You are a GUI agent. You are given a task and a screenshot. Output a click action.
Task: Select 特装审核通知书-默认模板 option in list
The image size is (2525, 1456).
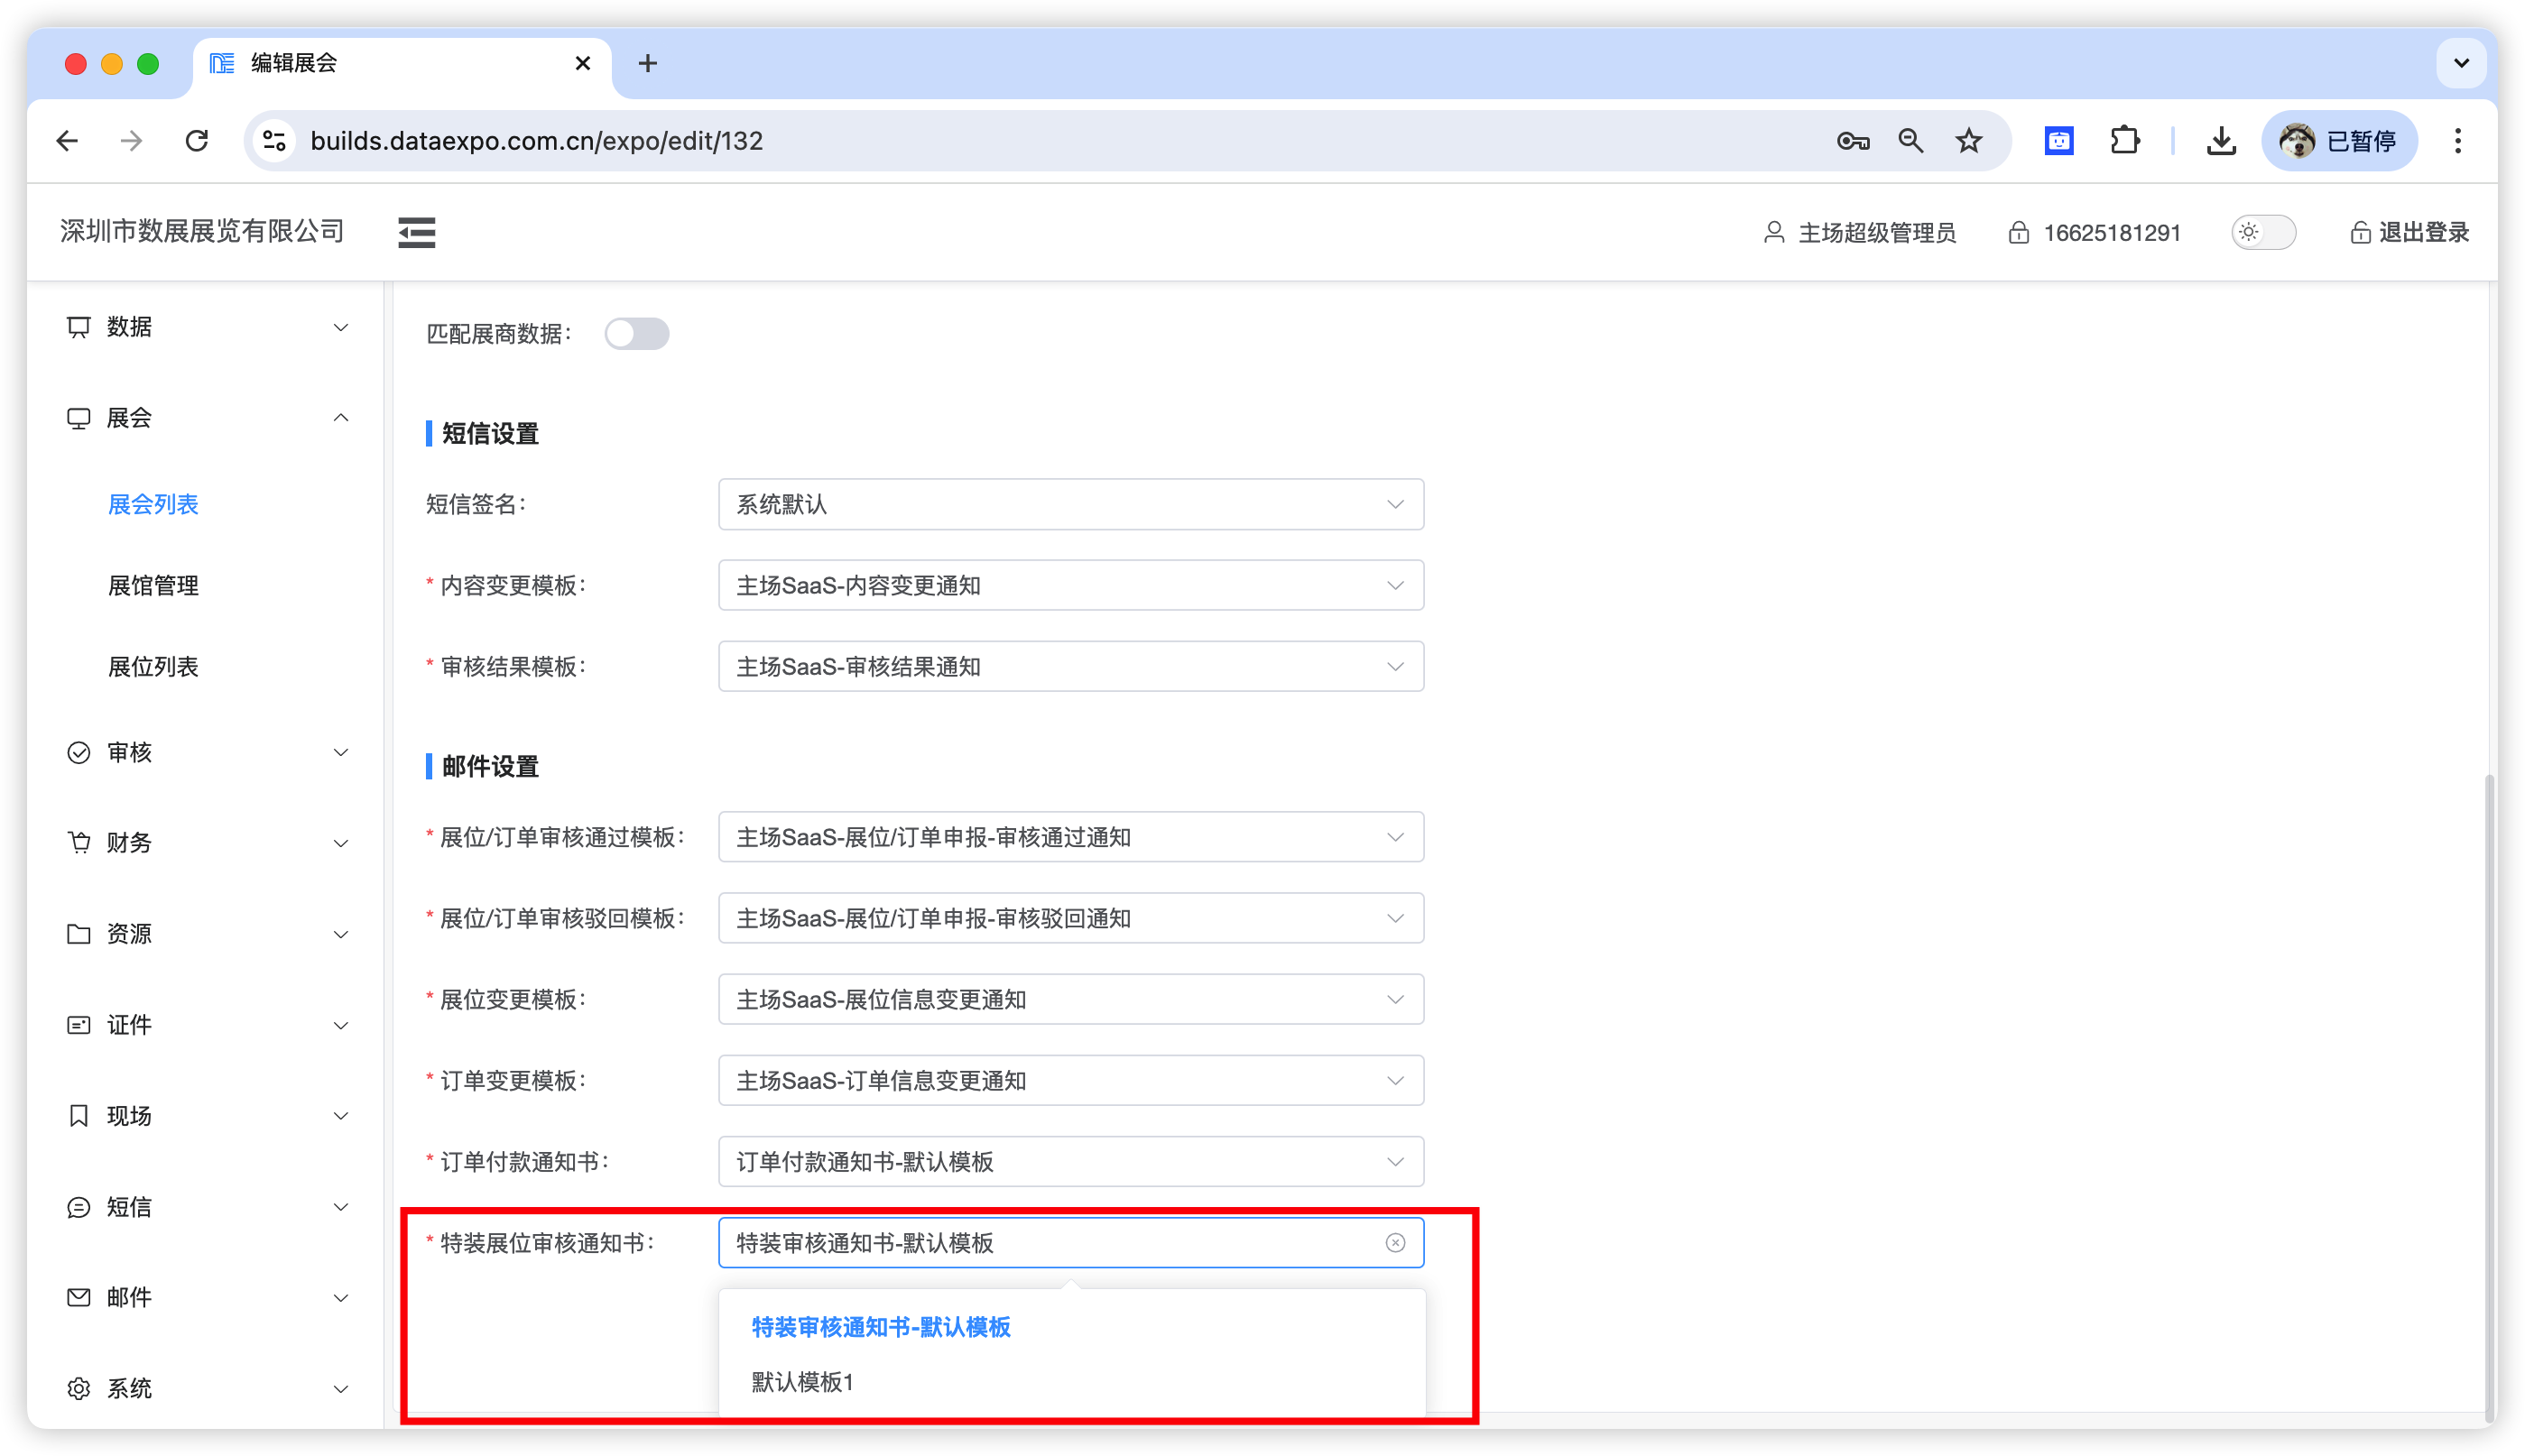tap(1071, 1327)
